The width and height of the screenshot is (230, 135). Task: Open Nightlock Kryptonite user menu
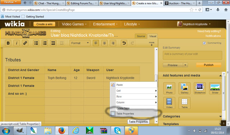coord(194,24)
